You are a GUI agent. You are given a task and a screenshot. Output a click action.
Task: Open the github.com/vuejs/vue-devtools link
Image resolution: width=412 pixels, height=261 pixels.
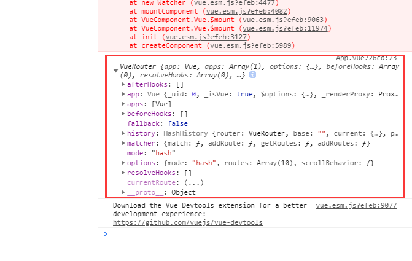tap(188, 222)
